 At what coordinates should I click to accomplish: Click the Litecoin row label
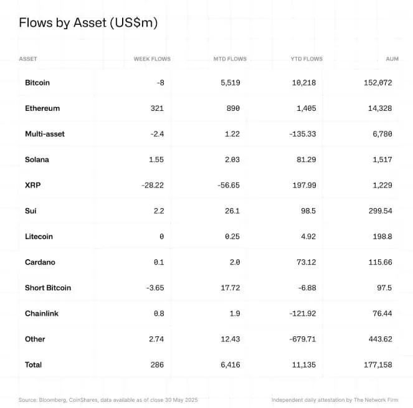point(39,237)
